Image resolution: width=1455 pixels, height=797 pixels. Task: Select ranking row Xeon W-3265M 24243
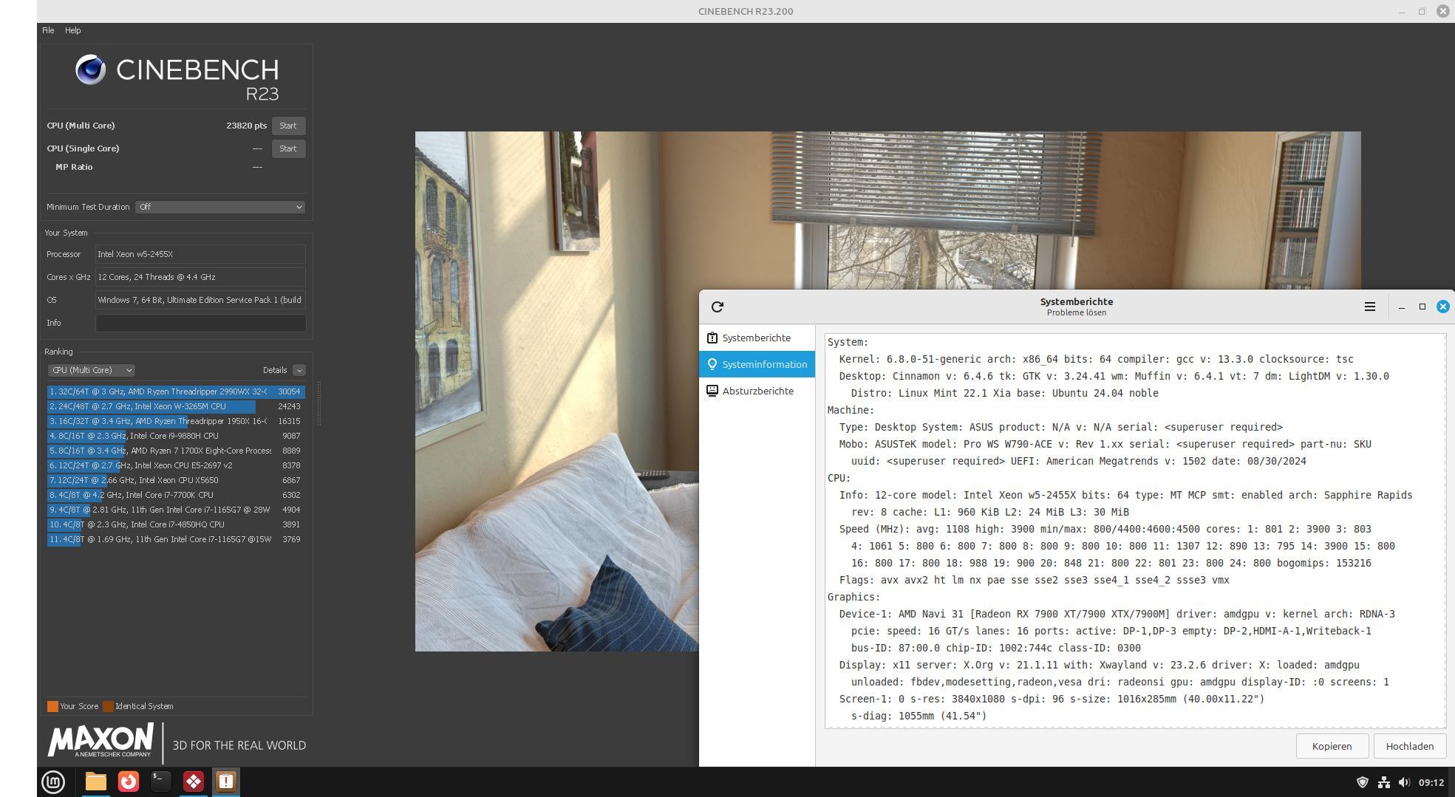point(176,406)
